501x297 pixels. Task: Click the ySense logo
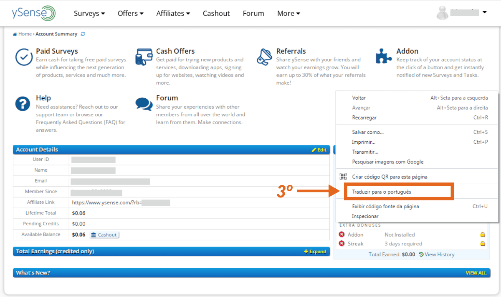click(34, 13)
